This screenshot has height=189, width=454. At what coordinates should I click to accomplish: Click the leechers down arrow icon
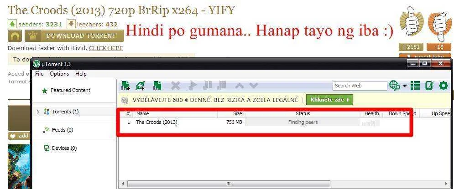coord(71,24)
